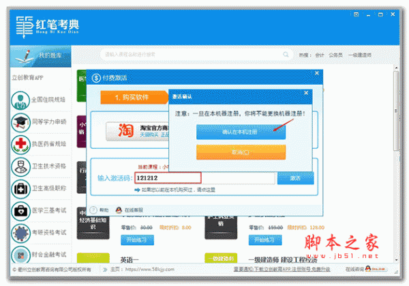Screen dimensions: 409x286
Task: Open 一级建造师 建设工程经济 course title
Action: (283, 259)
